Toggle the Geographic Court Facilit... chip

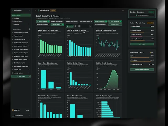pyautogui.click(x=43, y=24)
